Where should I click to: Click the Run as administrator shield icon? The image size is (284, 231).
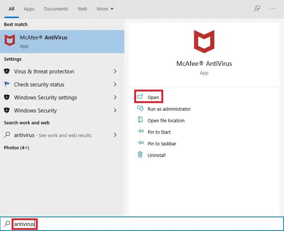point(140,108)
